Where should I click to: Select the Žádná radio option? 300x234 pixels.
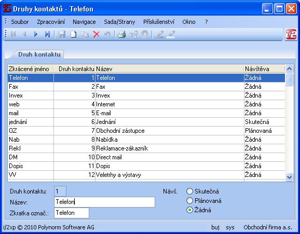click(189, 210)
